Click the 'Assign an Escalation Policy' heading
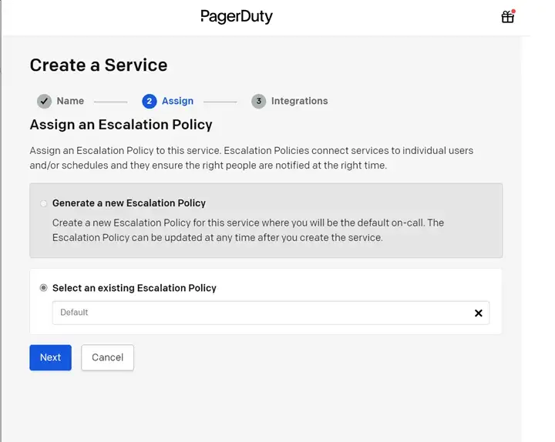 tap(120, 124)
